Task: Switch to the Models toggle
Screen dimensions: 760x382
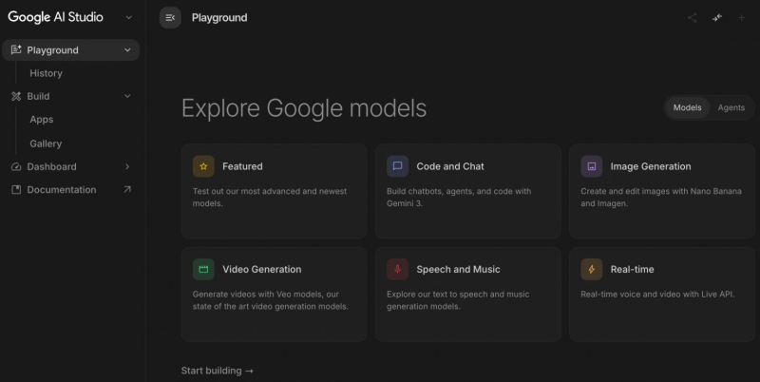Action: pyautogui.click(x=687, y=107)
